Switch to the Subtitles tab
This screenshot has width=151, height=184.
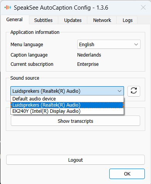click(43, 20)
